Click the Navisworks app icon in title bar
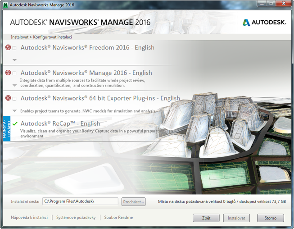Viewport: 294px width, 229px height. (x=6, y=5)
